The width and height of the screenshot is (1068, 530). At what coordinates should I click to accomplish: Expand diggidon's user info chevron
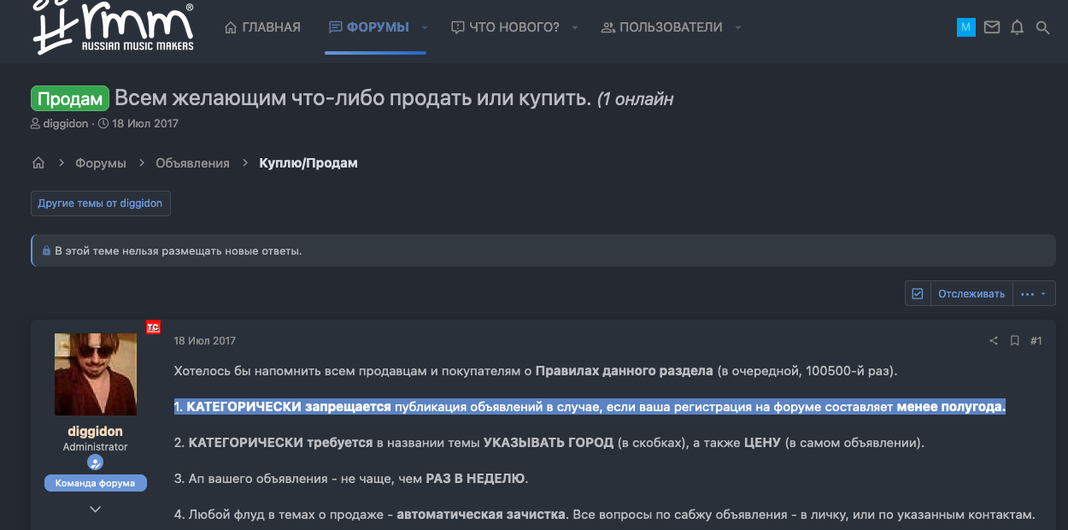96,509
